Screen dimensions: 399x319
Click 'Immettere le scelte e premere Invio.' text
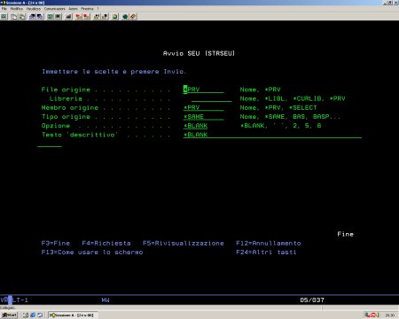114,72
